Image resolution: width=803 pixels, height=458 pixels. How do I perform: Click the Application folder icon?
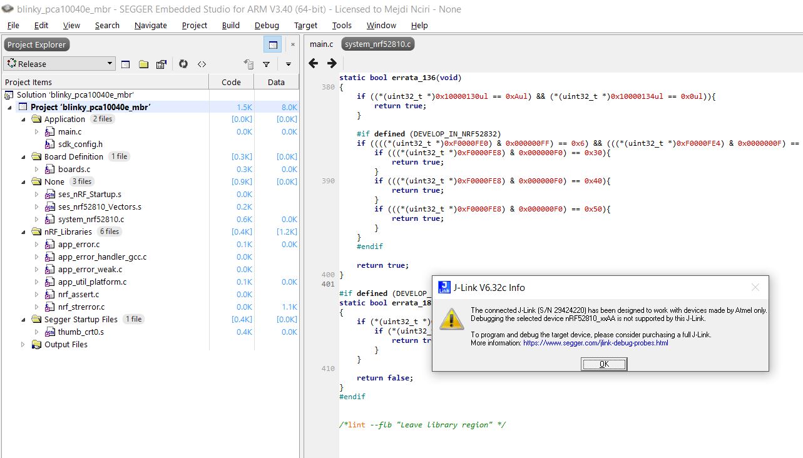[36, 119]
